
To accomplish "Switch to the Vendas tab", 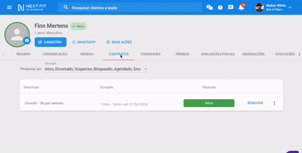I will pos(87,54).
